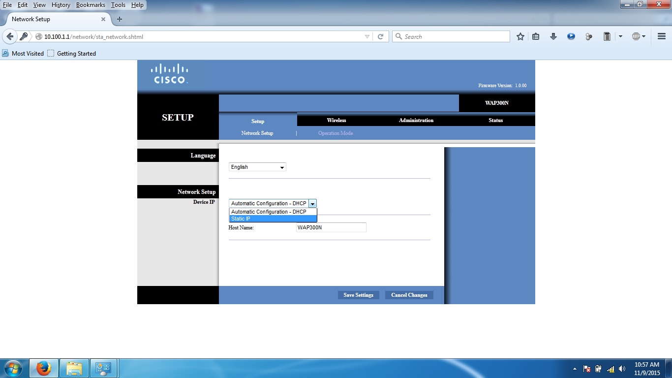
Task: Click the Windows Start orb
Action: coord(13,368)
